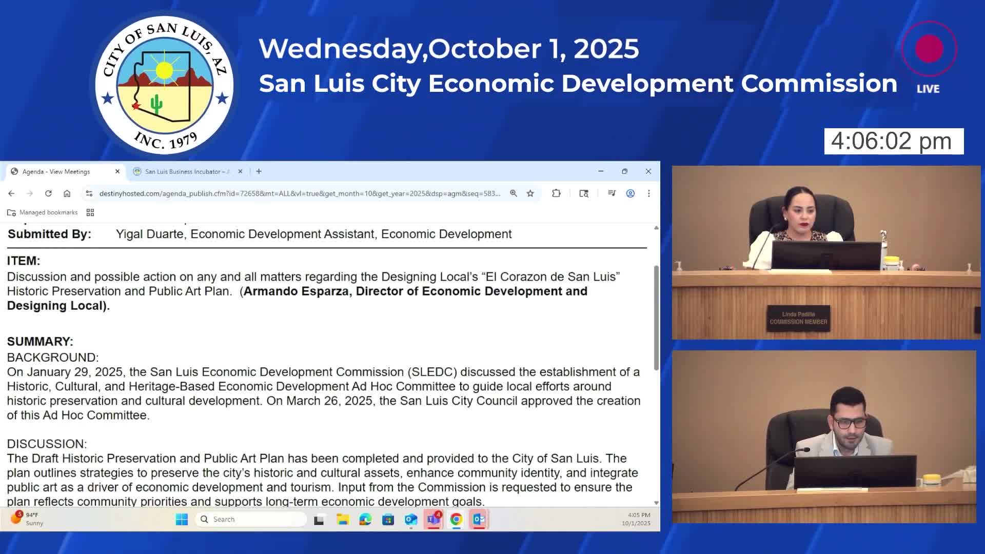
Task: Open the Managed bookmarks folder
Action: point(43,212)
